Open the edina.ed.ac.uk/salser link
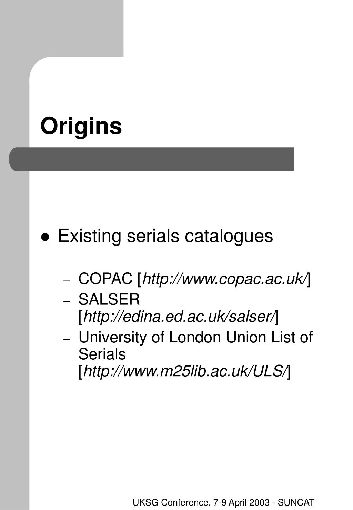Viewport: 353px width, 510px height. point(180,317)
